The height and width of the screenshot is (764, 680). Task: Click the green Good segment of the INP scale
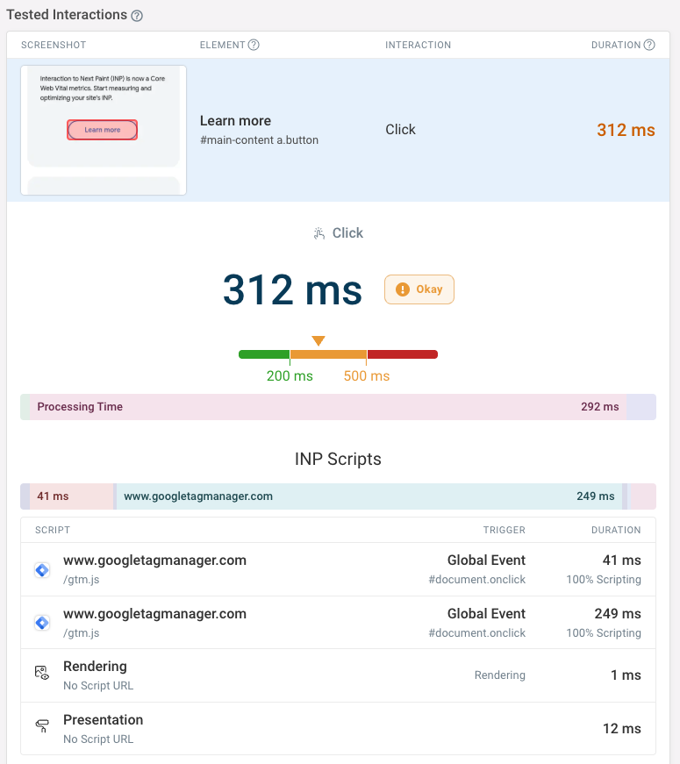[263, 354]
